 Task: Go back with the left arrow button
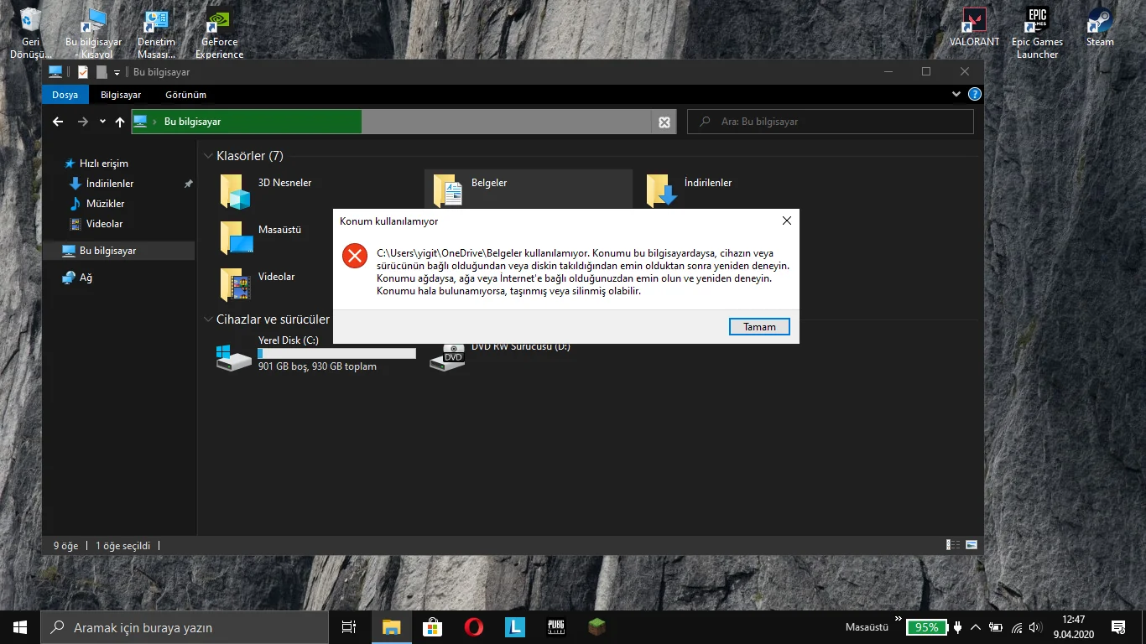click(58, 122)
